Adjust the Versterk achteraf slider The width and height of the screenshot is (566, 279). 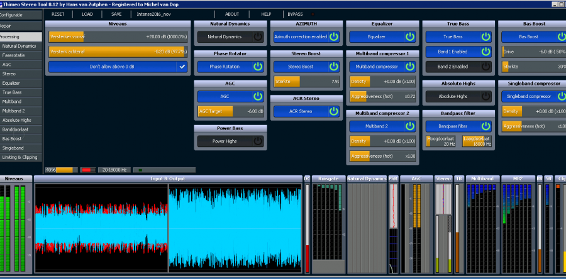[118, 52]
